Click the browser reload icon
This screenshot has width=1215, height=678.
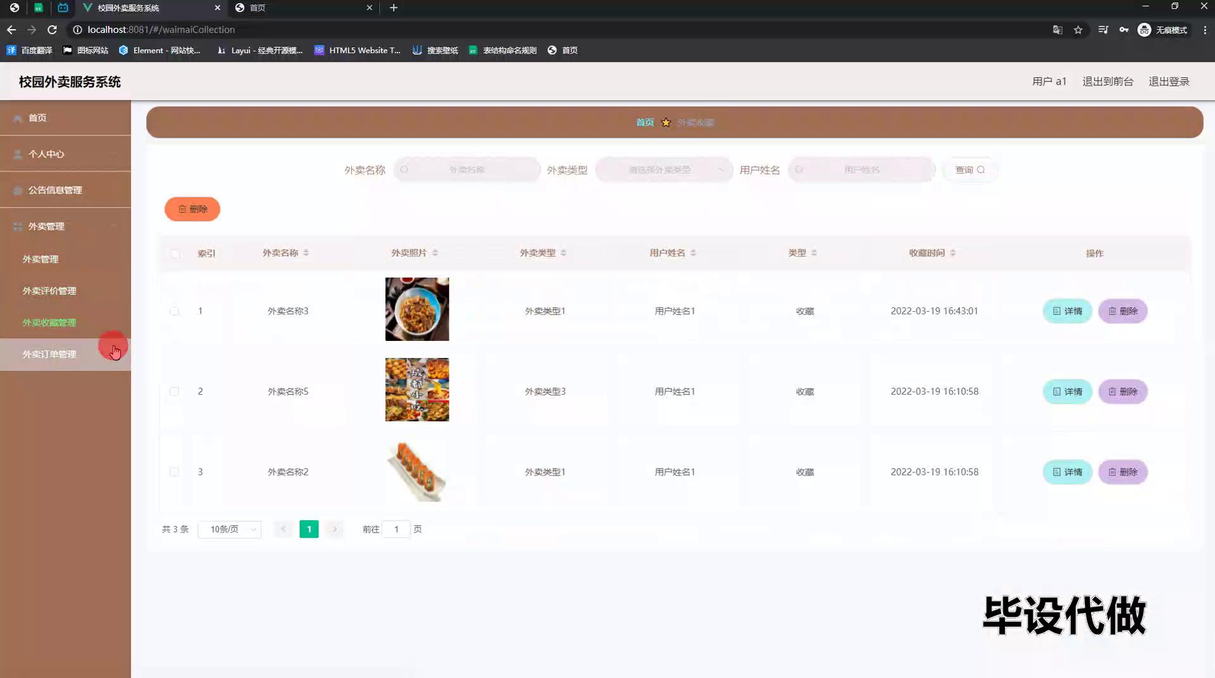pos(52,30)
